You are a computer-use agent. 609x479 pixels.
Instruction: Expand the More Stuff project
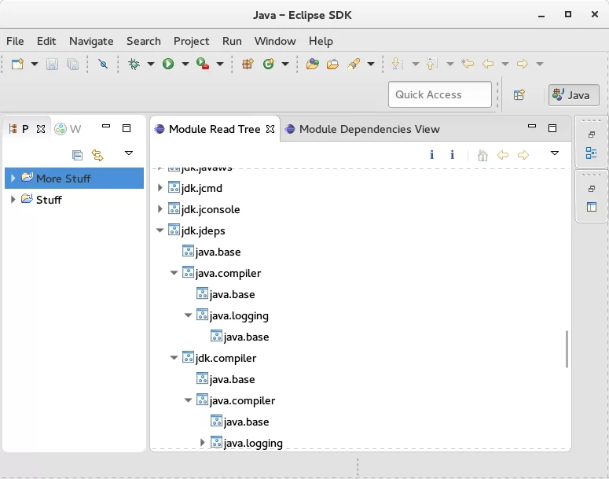pos(13,178)
